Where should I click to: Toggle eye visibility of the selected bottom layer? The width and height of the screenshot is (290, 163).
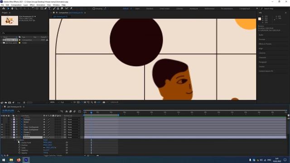[2, 137]
